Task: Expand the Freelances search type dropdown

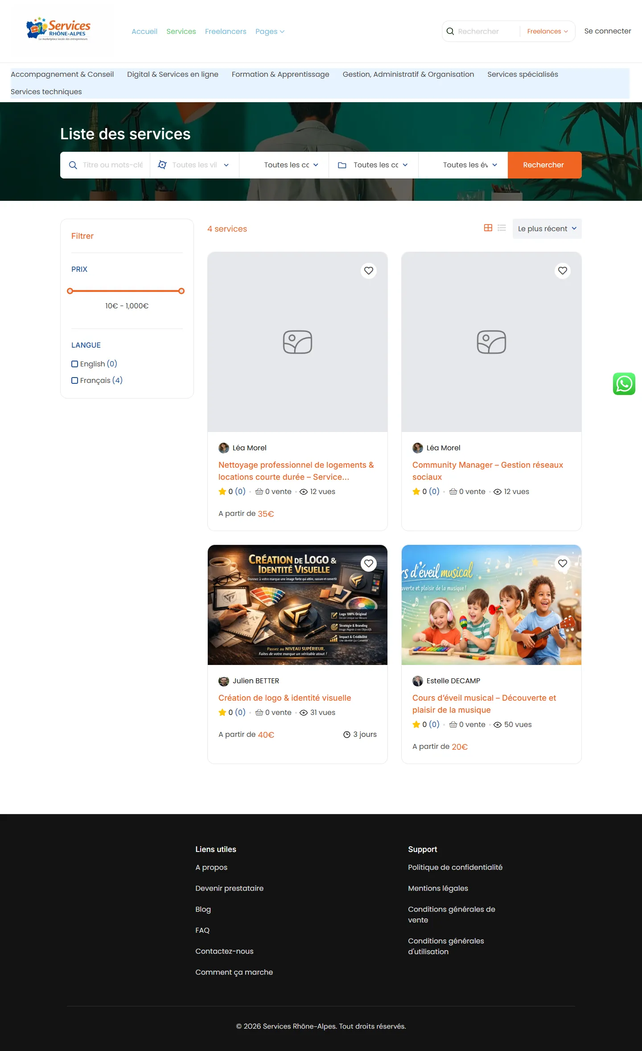Action: pyautogui.click(x=547, y=31)
